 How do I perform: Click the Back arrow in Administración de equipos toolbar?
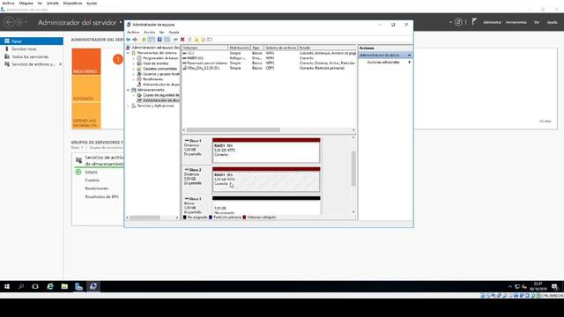coord(129,40)
